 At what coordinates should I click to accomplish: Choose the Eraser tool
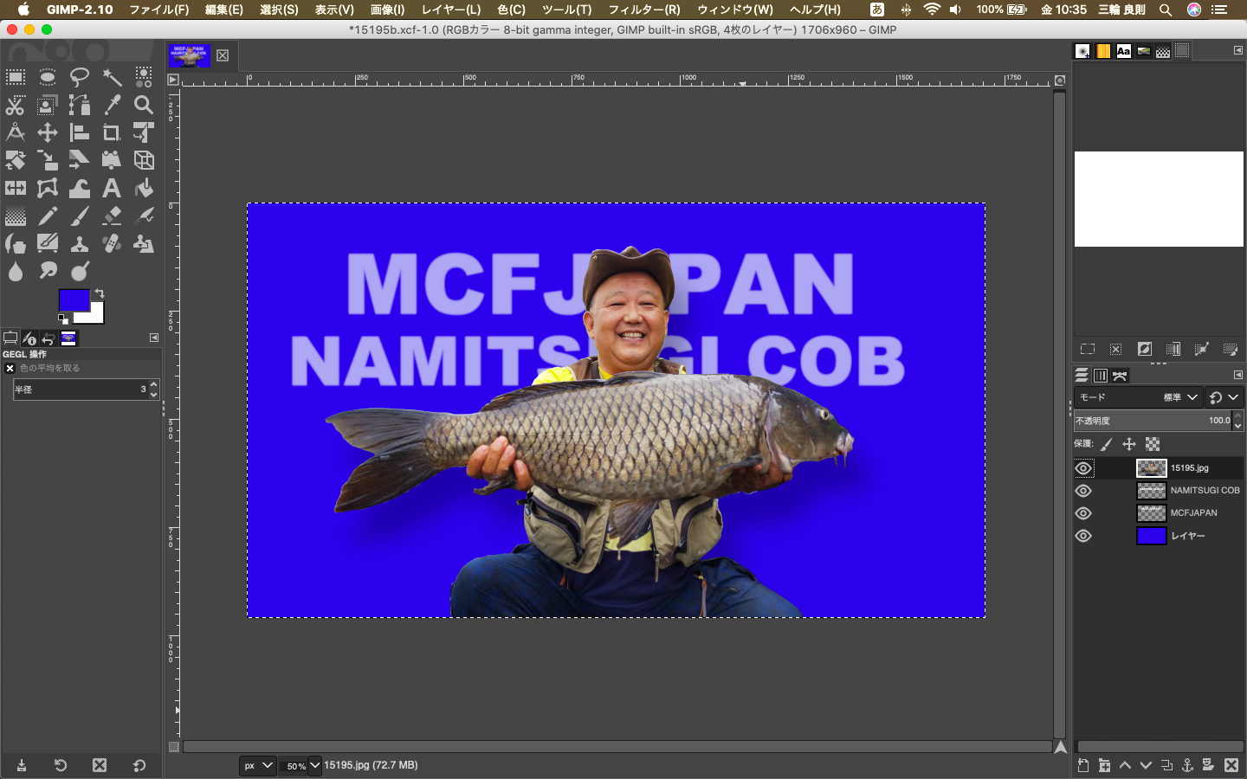[x=112, y=216]
